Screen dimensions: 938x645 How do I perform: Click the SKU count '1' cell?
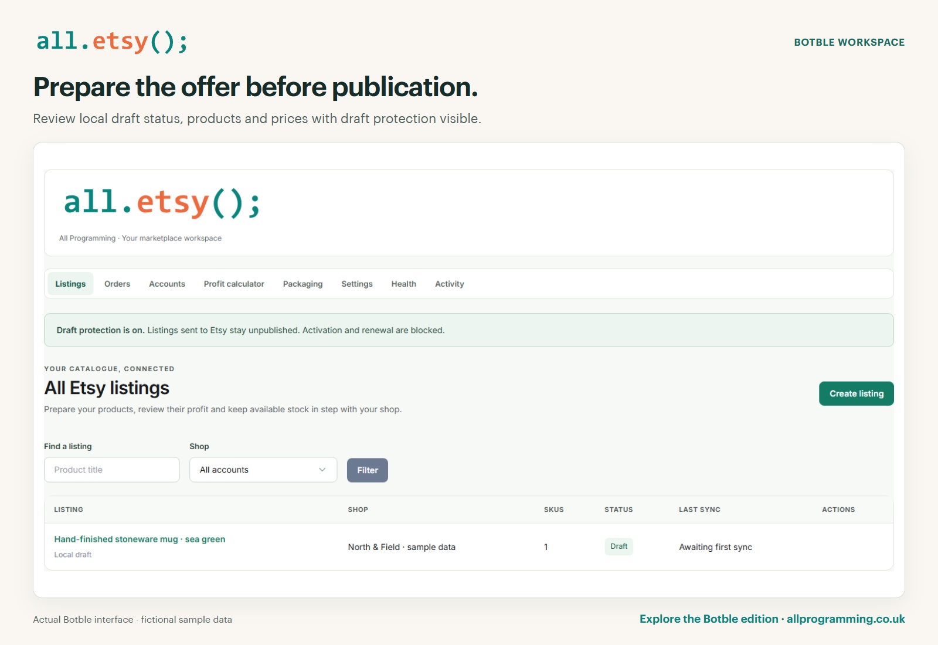546,547
